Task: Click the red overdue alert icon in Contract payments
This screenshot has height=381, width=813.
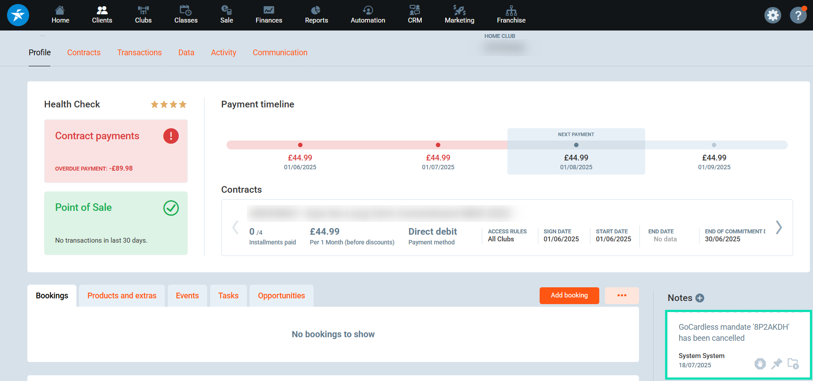Action: pos(171,136)
